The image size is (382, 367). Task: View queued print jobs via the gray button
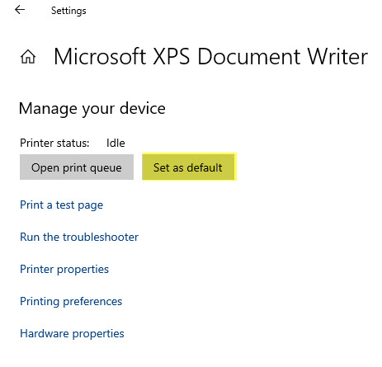tap(77, 167)
